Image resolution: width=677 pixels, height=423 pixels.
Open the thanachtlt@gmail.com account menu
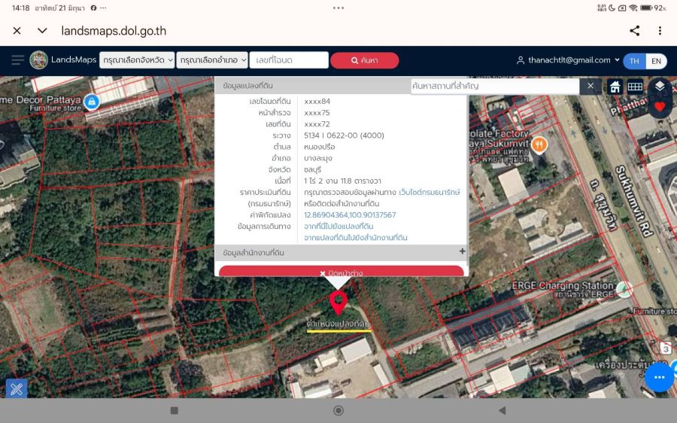click(568, 60)
